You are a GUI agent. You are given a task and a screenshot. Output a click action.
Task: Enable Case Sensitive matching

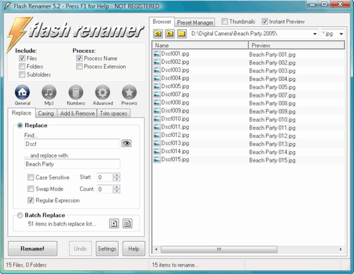pos(30,177)
